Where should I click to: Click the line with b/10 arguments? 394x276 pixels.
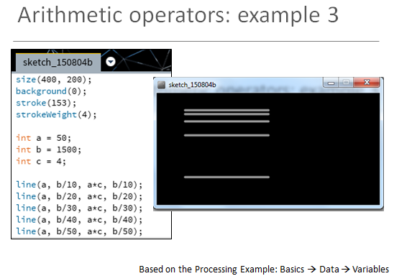click(79, 185)
